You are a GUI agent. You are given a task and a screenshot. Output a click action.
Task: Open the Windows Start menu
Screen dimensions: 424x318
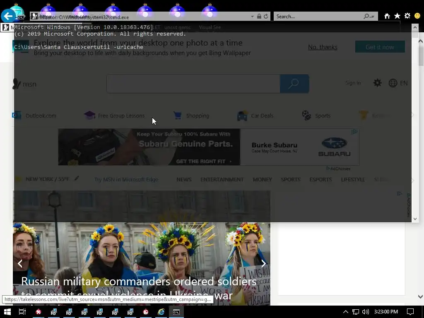point(7,312)
